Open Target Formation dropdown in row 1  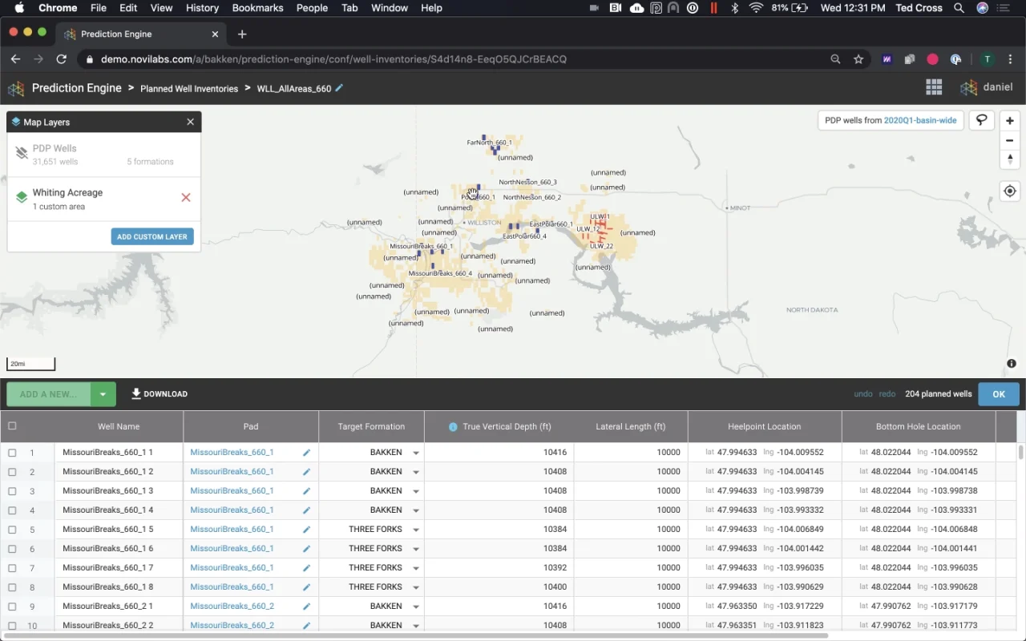pos(416,453)
